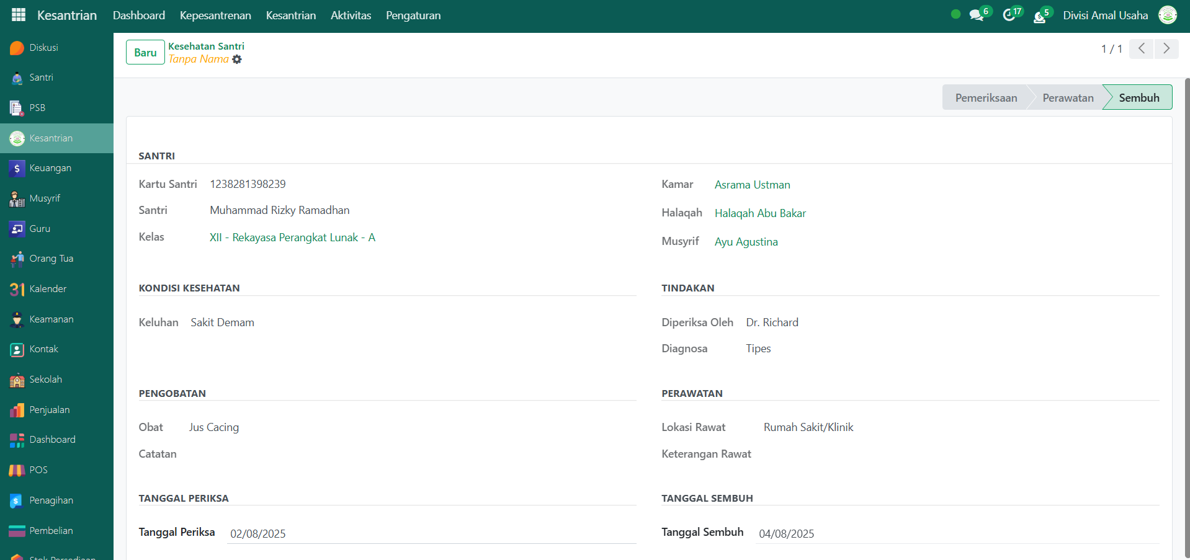Open the POS app in sidebar
Viewport: 1190px width, 560px height.
pos(38,470)
